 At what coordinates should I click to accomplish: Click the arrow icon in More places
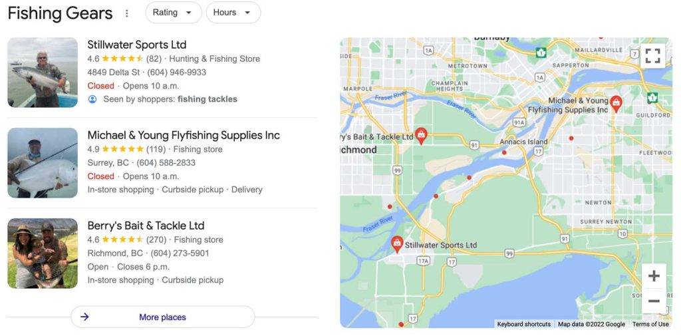(84, 317)
